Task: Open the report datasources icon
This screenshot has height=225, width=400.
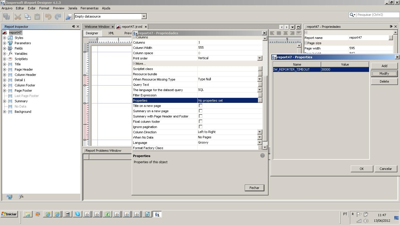Action: coord(69,17)
